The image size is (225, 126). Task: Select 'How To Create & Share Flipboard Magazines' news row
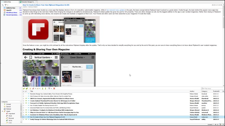tap(123, 117)
